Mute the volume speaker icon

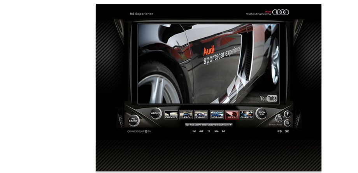click(x=279, y=131)
